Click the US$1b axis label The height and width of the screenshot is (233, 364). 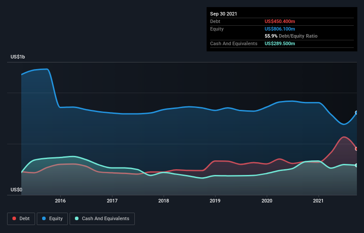click(18, 57)
